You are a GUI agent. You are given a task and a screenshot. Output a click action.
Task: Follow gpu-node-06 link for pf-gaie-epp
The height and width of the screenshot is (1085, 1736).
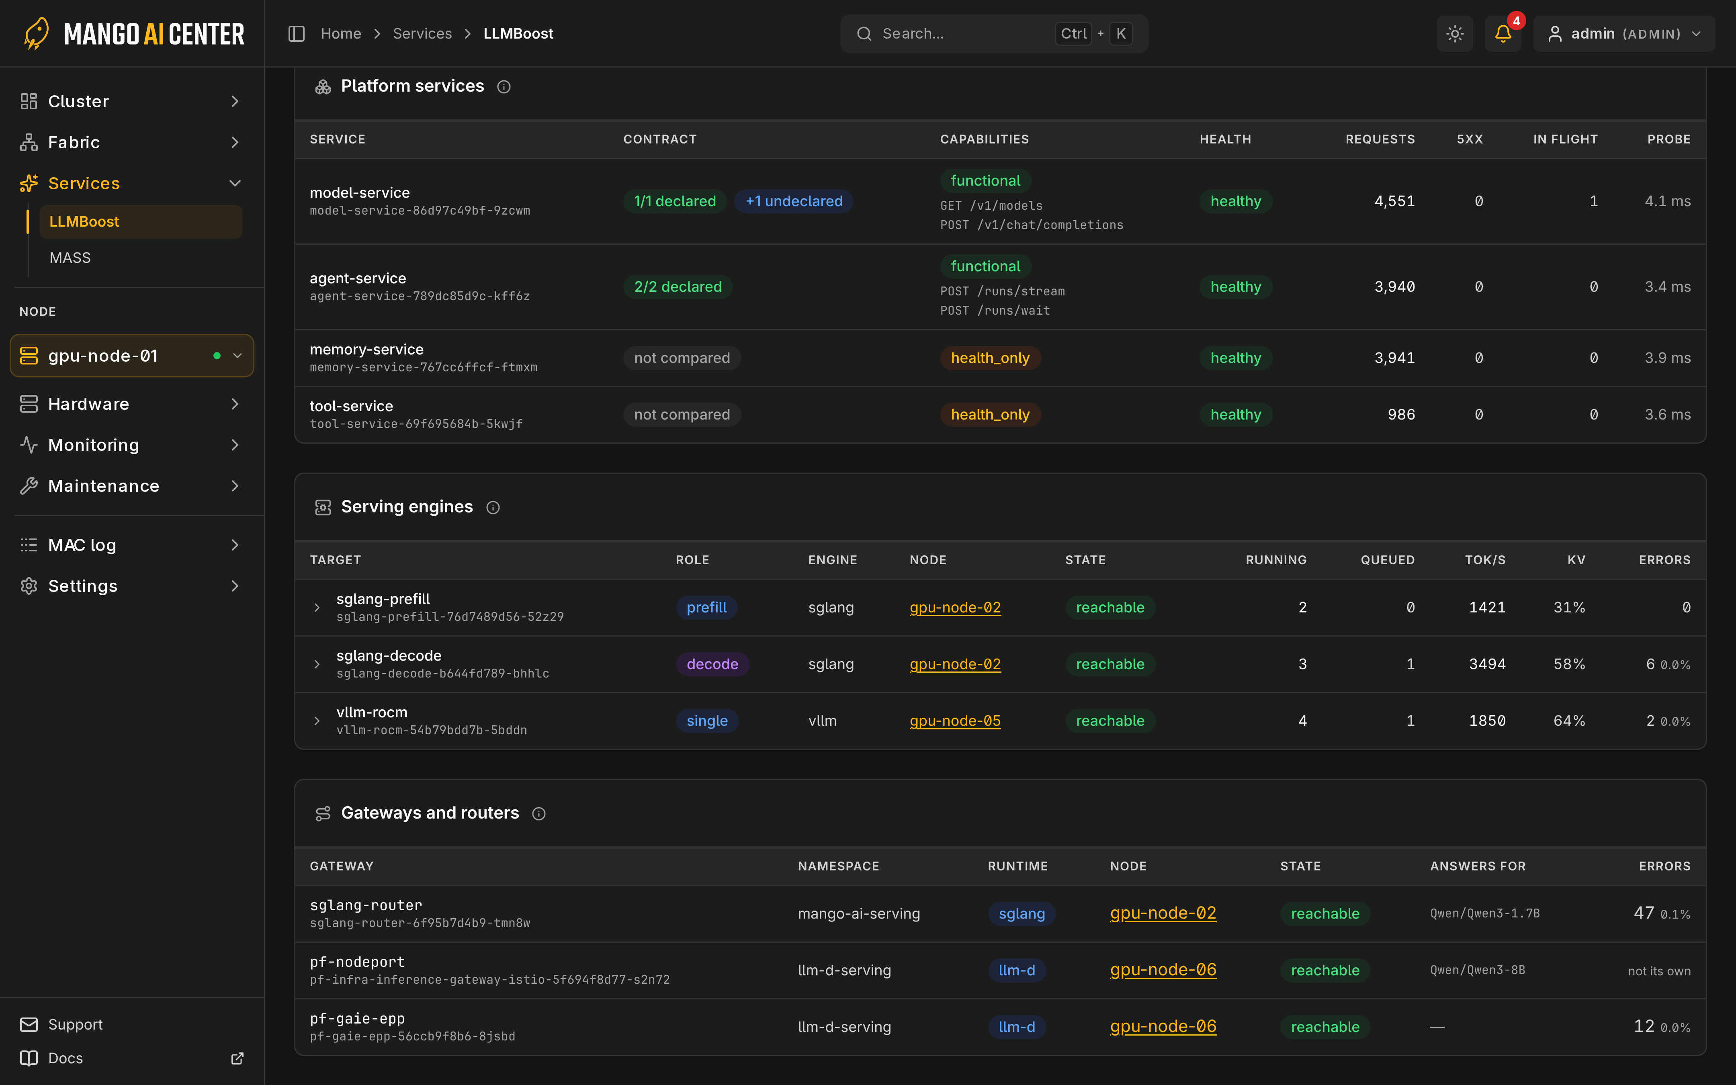coord(1163,1026)
